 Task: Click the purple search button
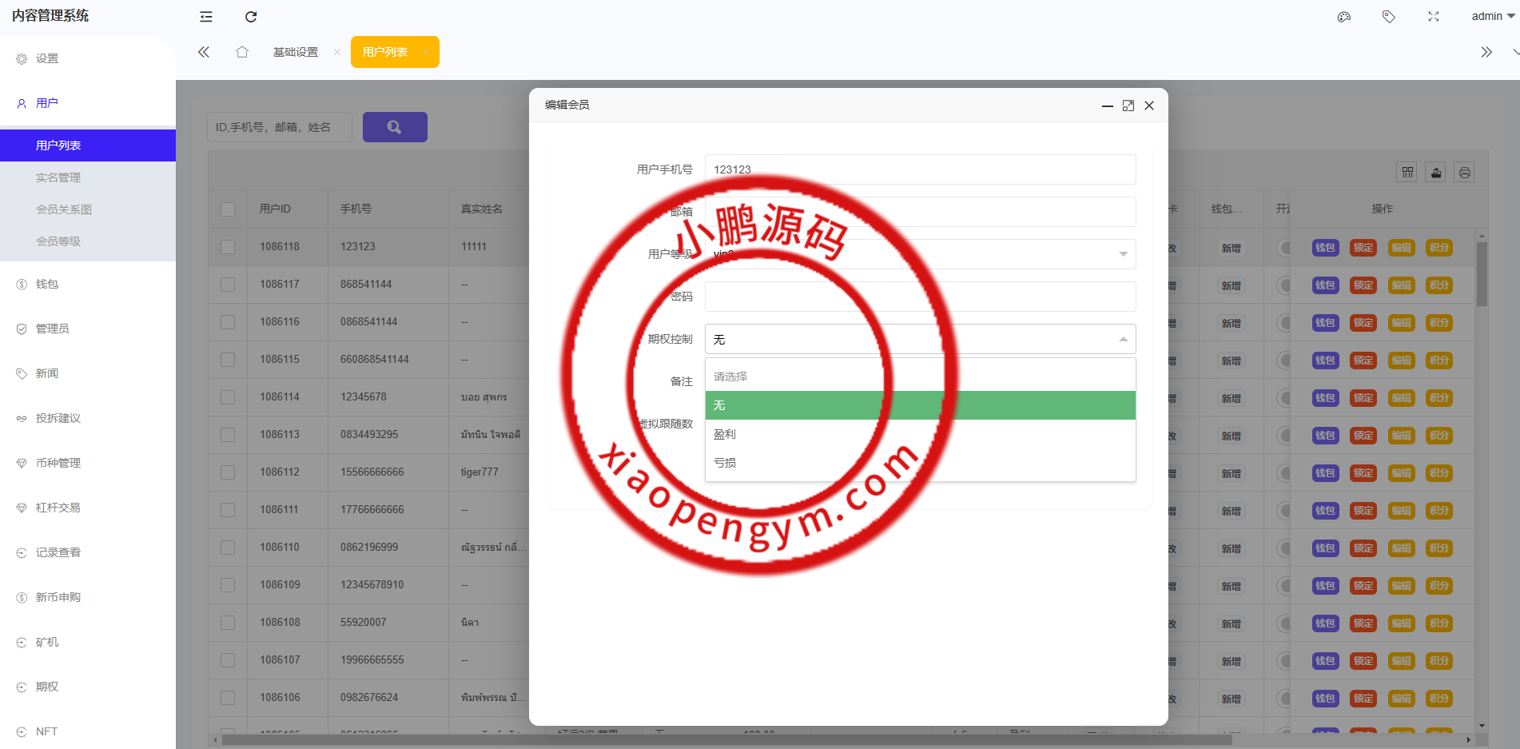[395, 127]
